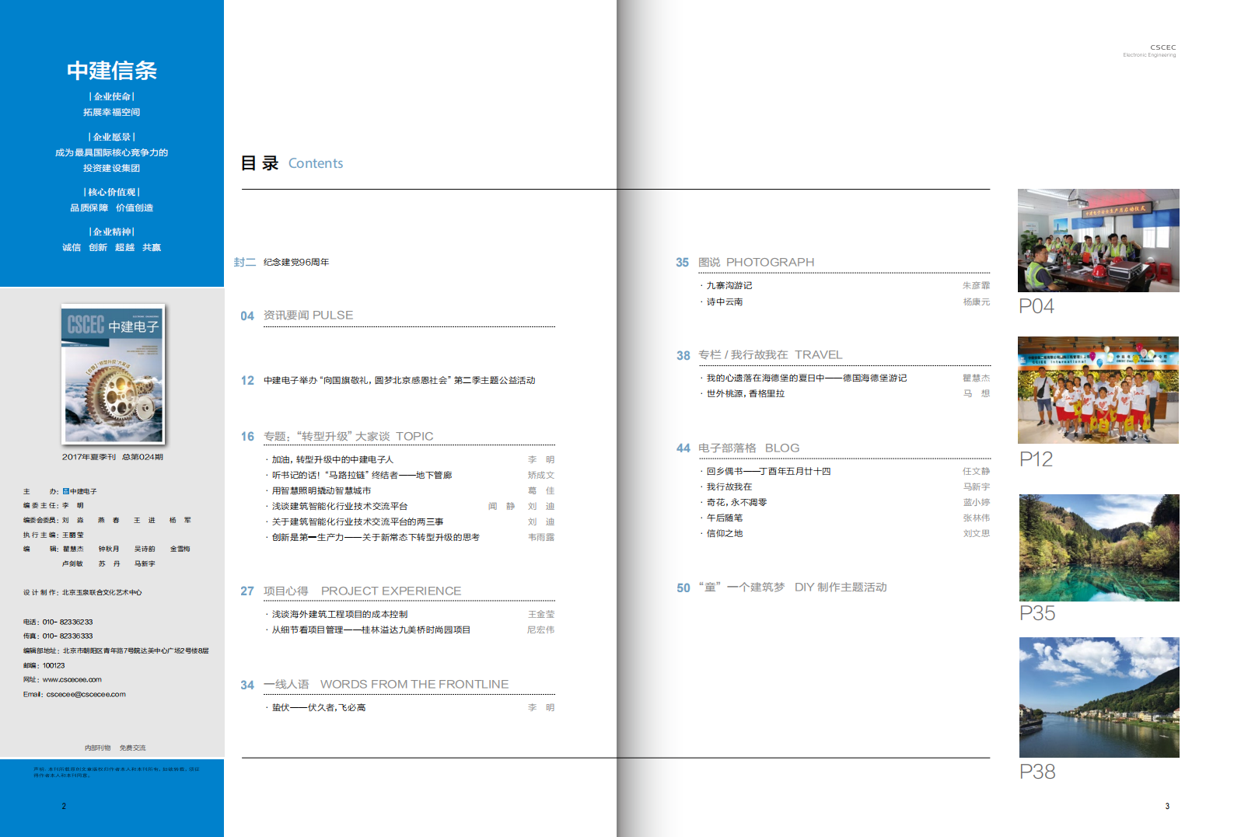Open '"童"一个建筑梦 DIY 制作主题活动' entry

792,587
